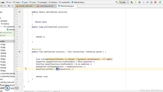Click override gutter icon beside getItem
Screen dimensions: 163x92
20,12
